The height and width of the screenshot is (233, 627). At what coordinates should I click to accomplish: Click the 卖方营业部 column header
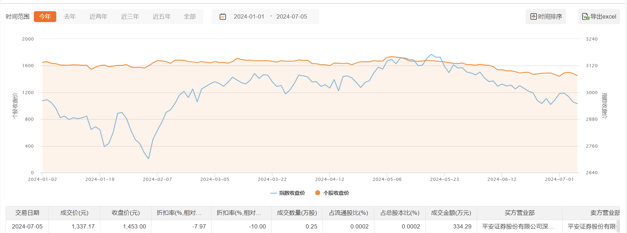point(591,213)
